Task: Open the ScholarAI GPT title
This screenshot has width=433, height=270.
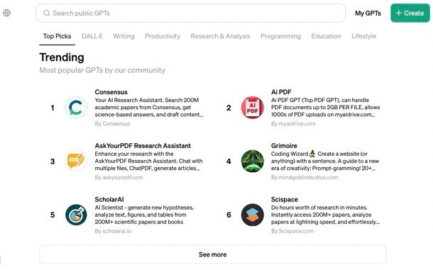Action: click(x=109, y=199)
